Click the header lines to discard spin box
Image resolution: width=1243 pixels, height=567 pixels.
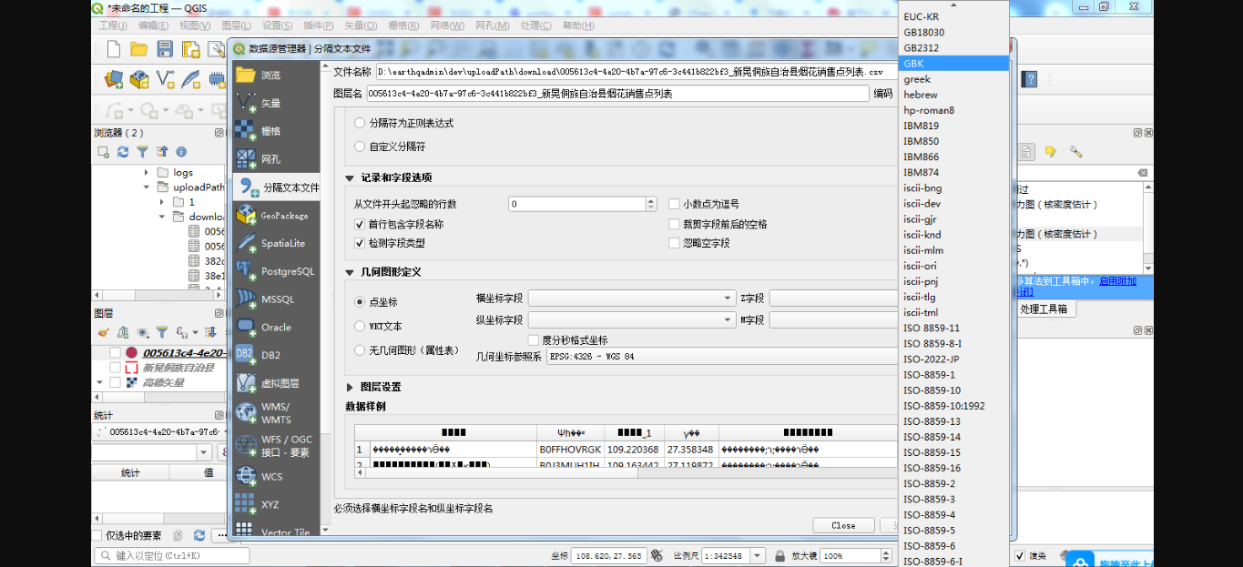(583, 205)
